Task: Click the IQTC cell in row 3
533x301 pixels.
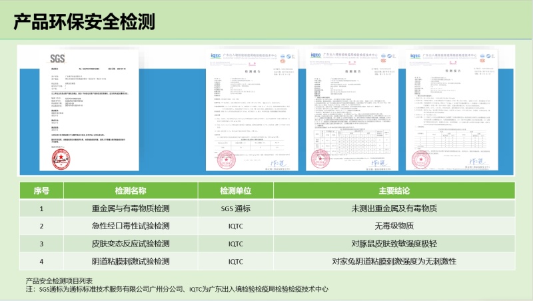Action: [x=236, y=244]
